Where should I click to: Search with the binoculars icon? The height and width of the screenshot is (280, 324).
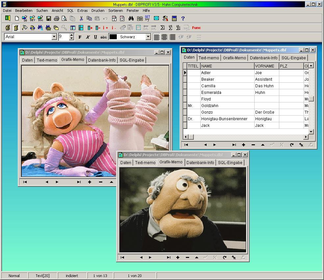tap(131, 18)
